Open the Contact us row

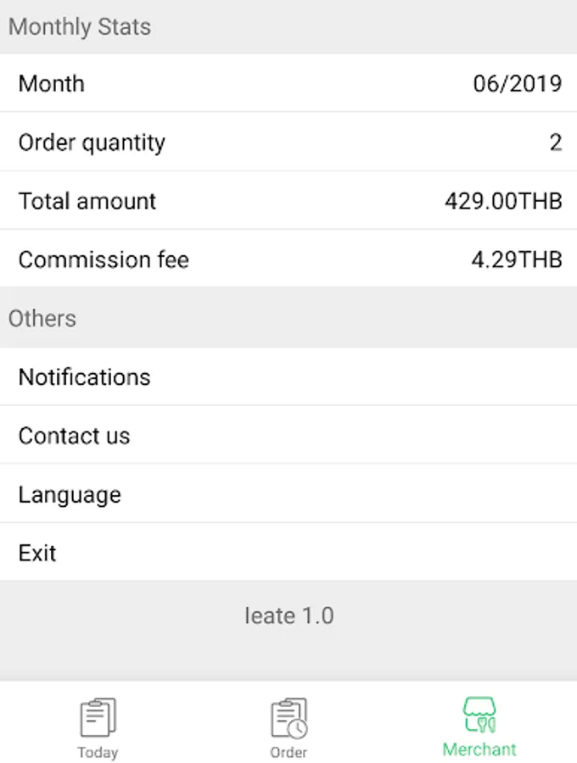[288, 435]
